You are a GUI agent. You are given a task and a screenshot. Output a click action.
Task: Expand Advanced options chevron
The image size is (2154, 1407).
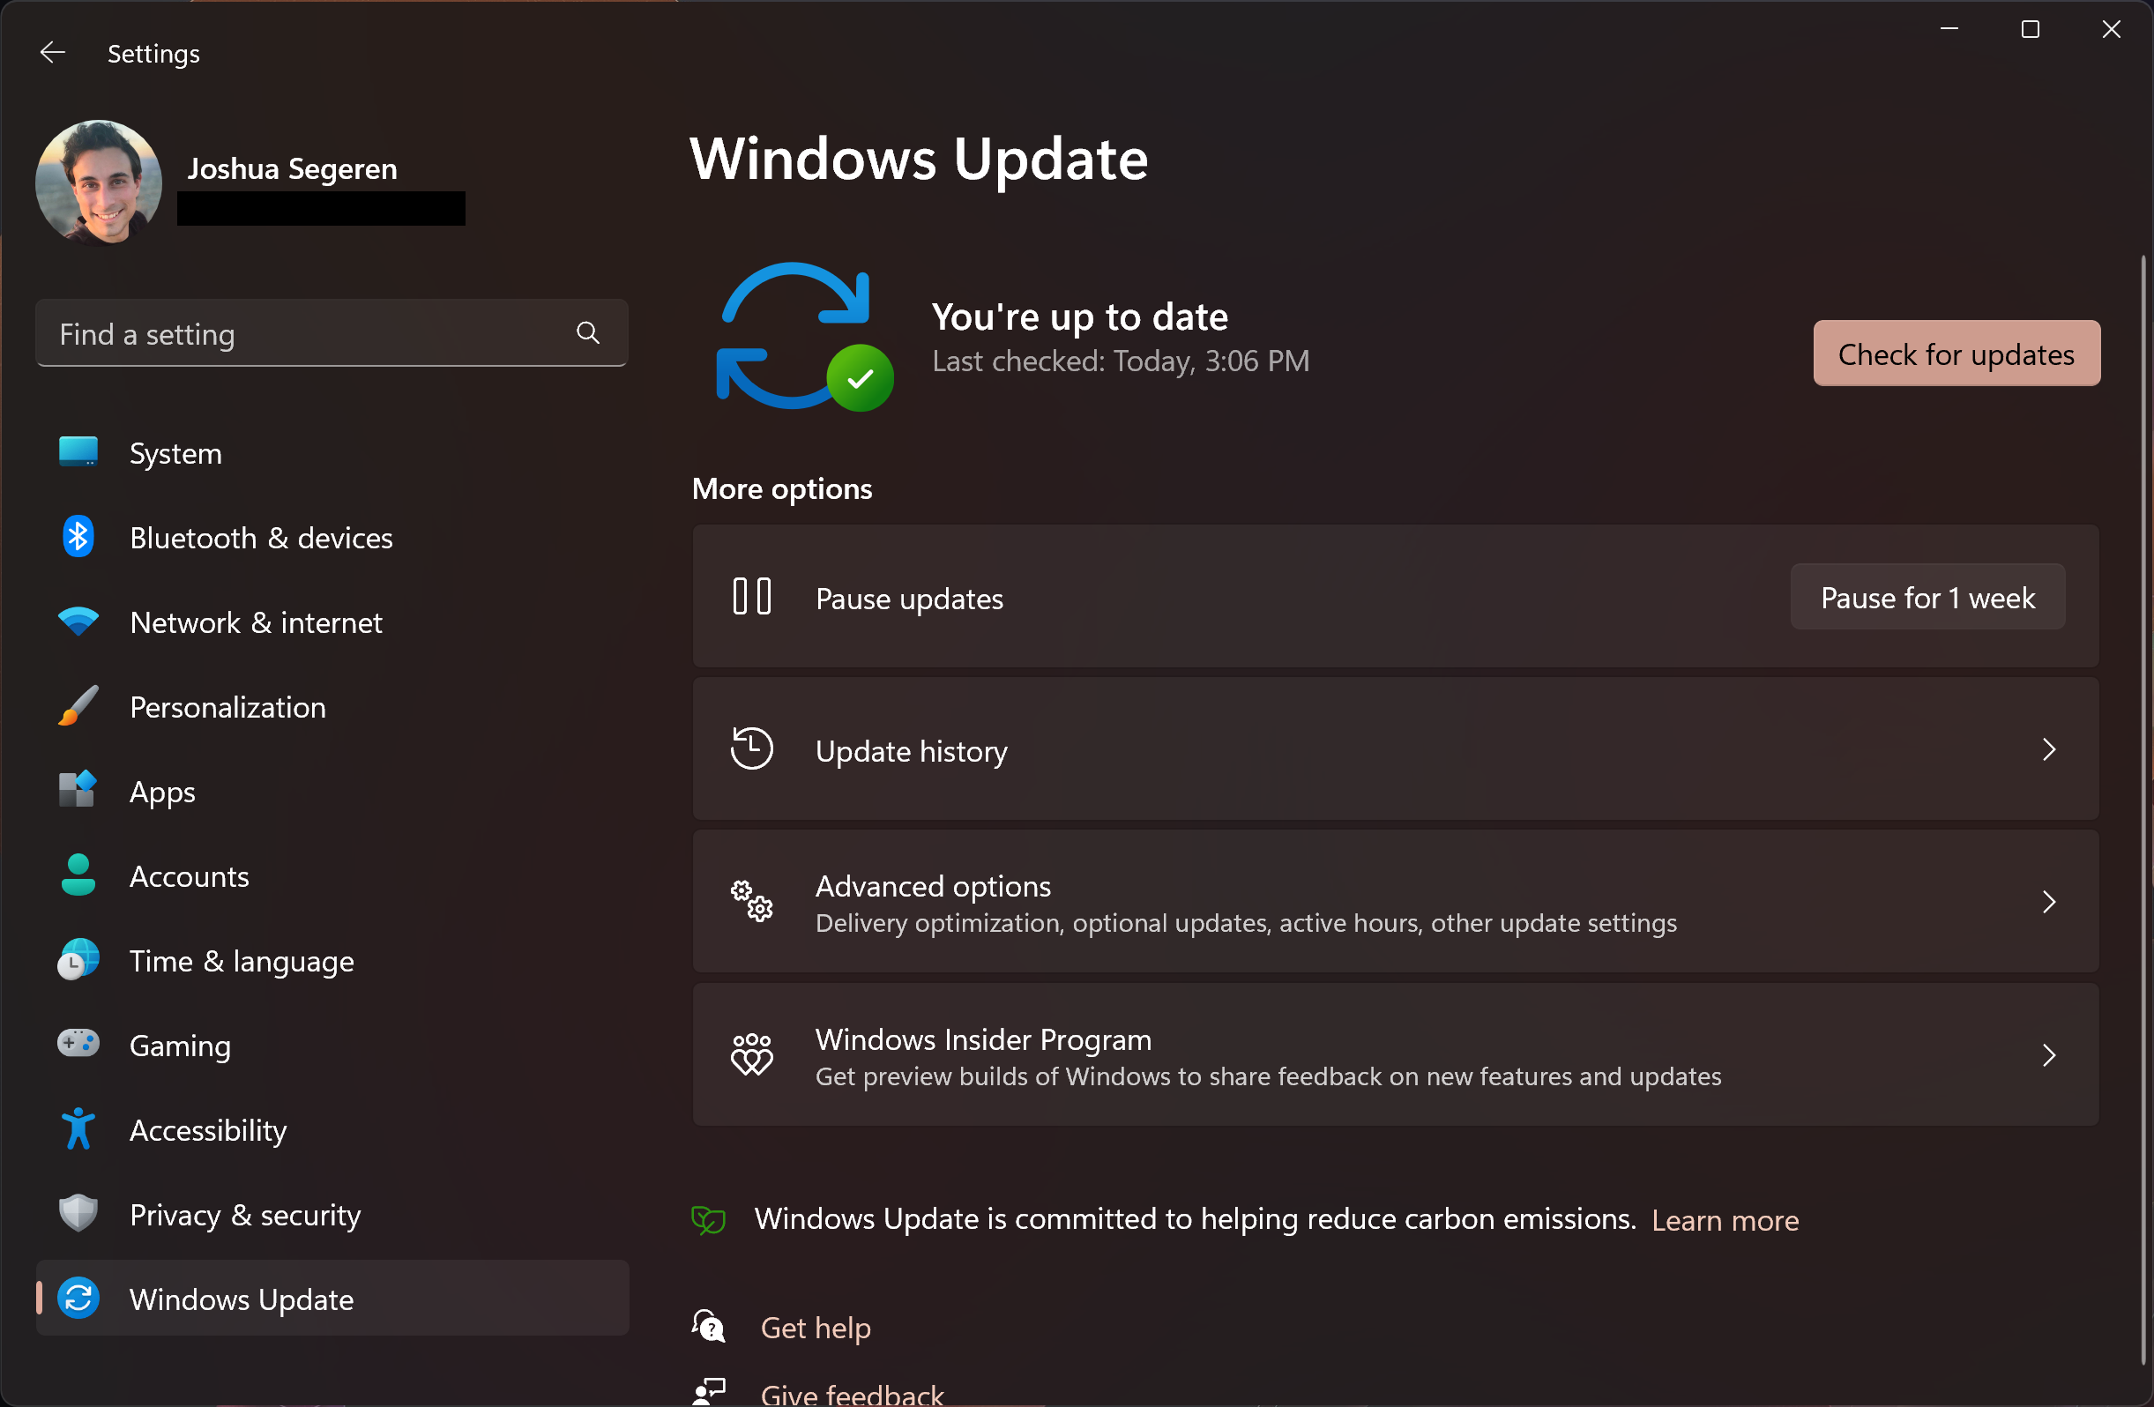[2049, 902]
